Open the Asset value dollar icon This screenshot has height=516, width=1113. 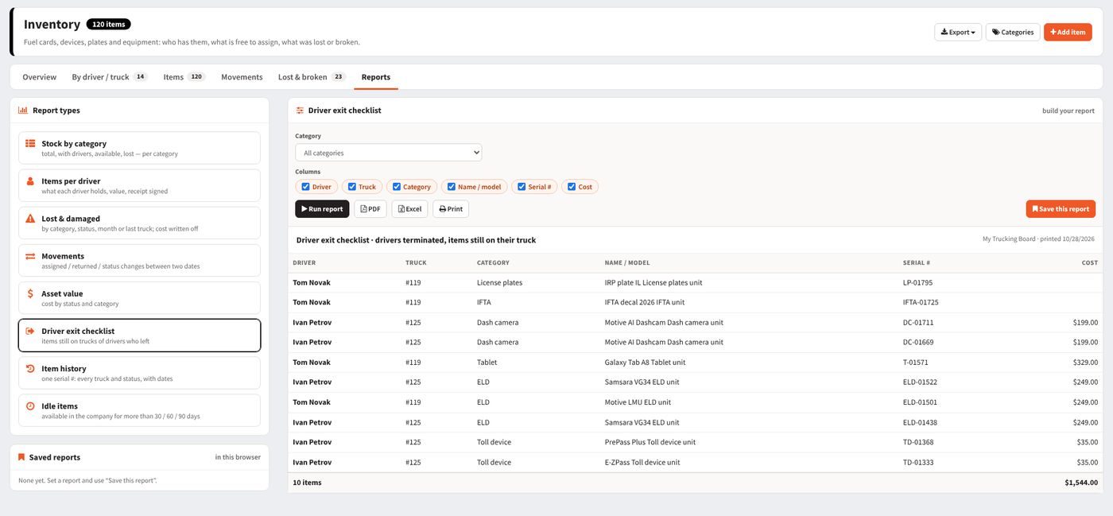[x=30, y=293]
